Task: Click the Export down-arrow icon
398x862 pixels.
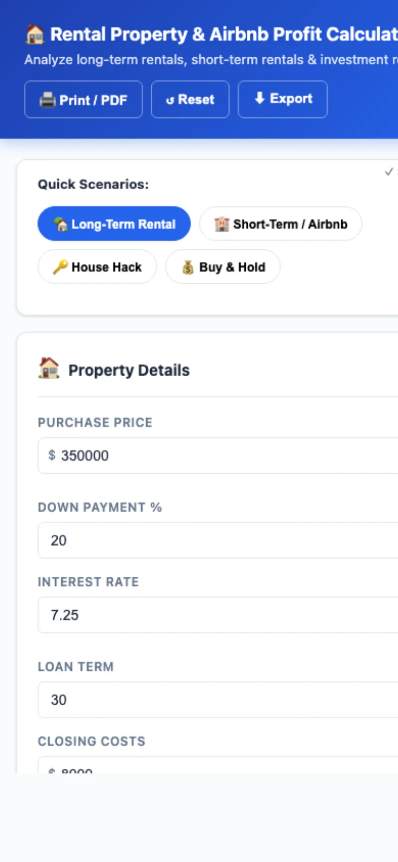Action: tap(259, 99)
